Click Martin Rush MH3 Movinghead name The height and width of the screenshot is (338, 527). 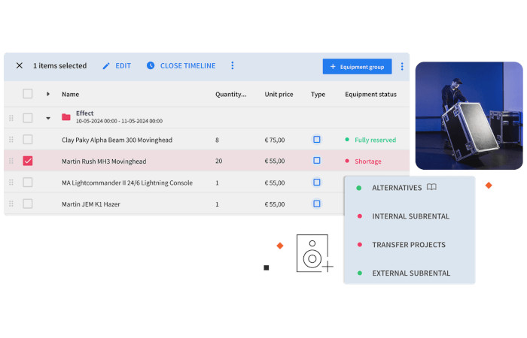tap(104, 161)
